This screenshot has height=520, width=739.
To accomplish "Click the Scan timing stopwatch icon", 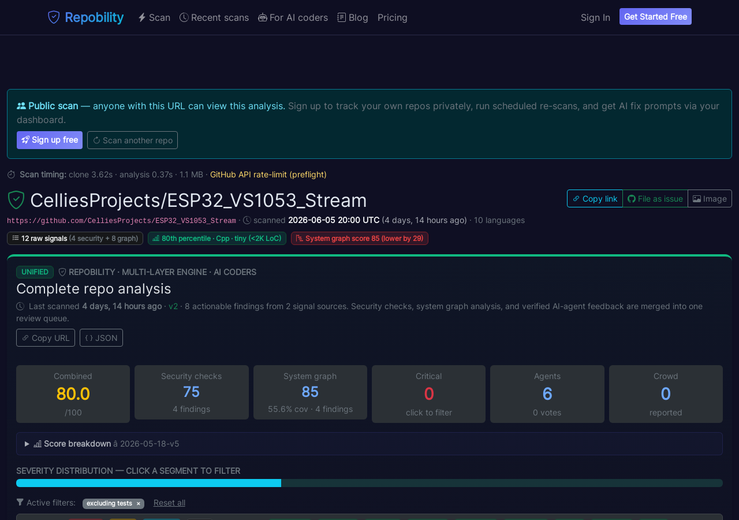I will click(11, 174).
